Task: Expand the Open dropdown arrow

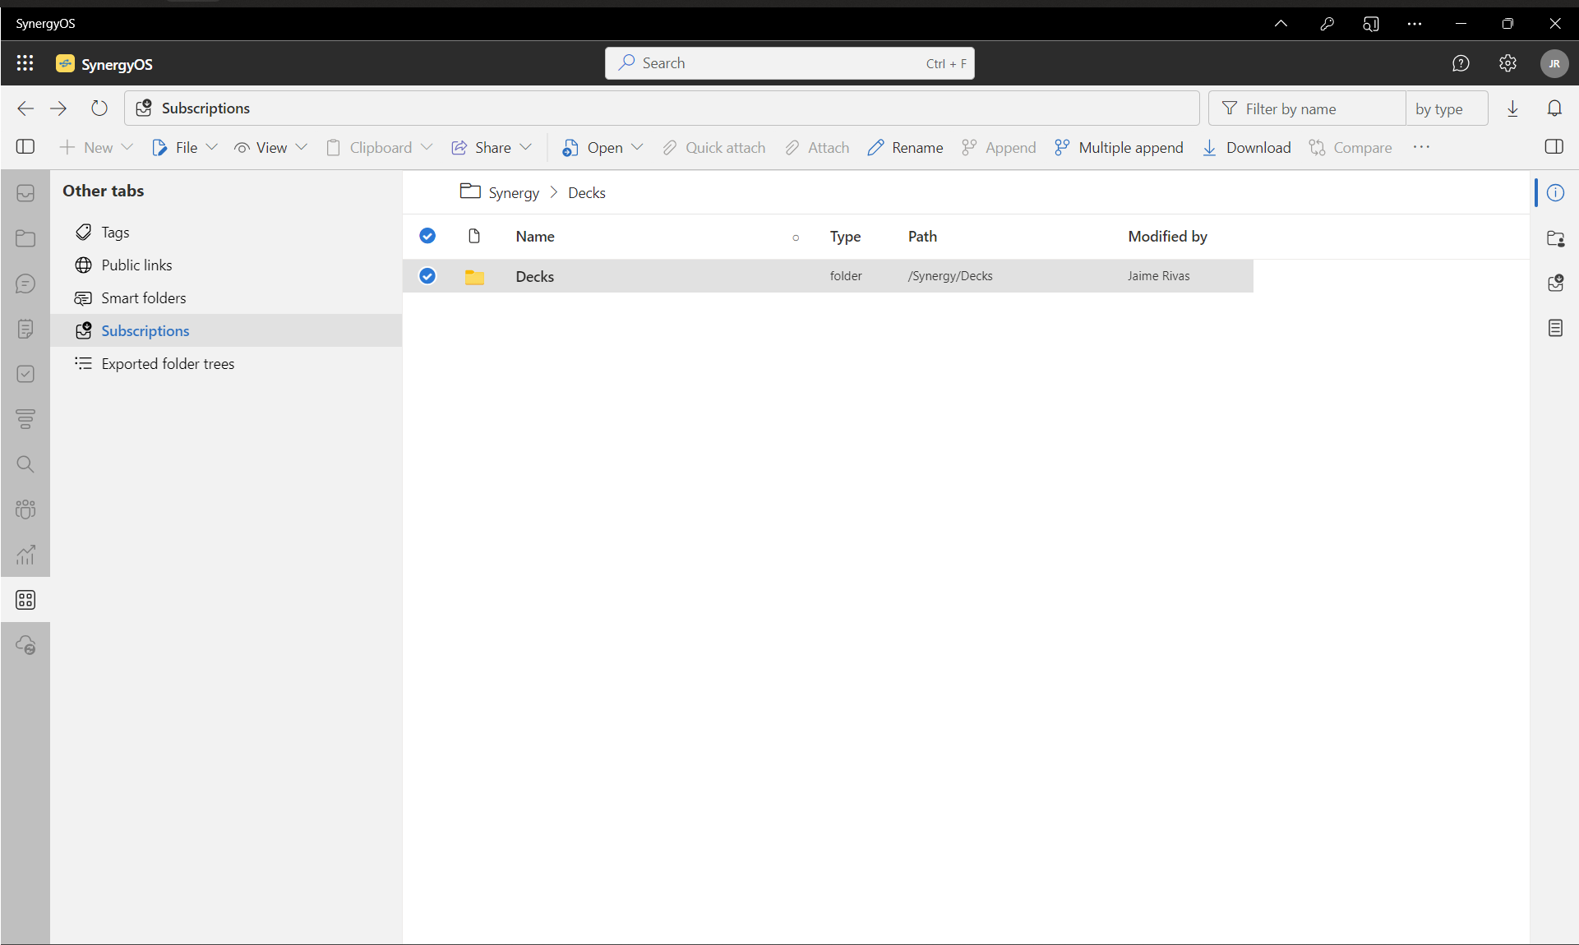Action: [x=638, y=148]
